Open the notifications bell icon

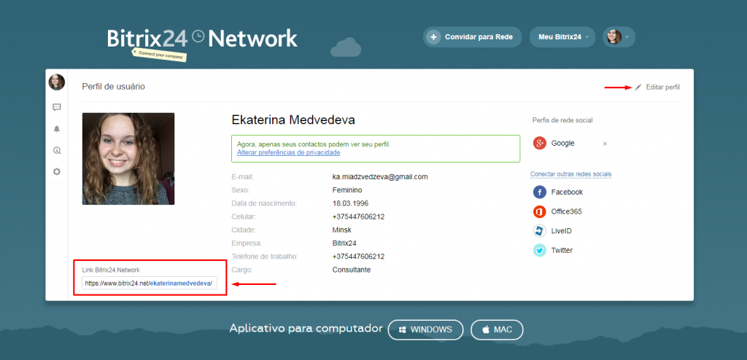pos(57,129)
